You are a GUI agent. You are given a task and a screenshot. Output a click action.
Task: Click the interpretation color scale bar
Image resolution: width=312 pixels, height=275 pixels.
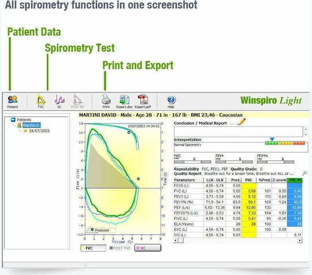pyautogui.click(x=285, y=143)
